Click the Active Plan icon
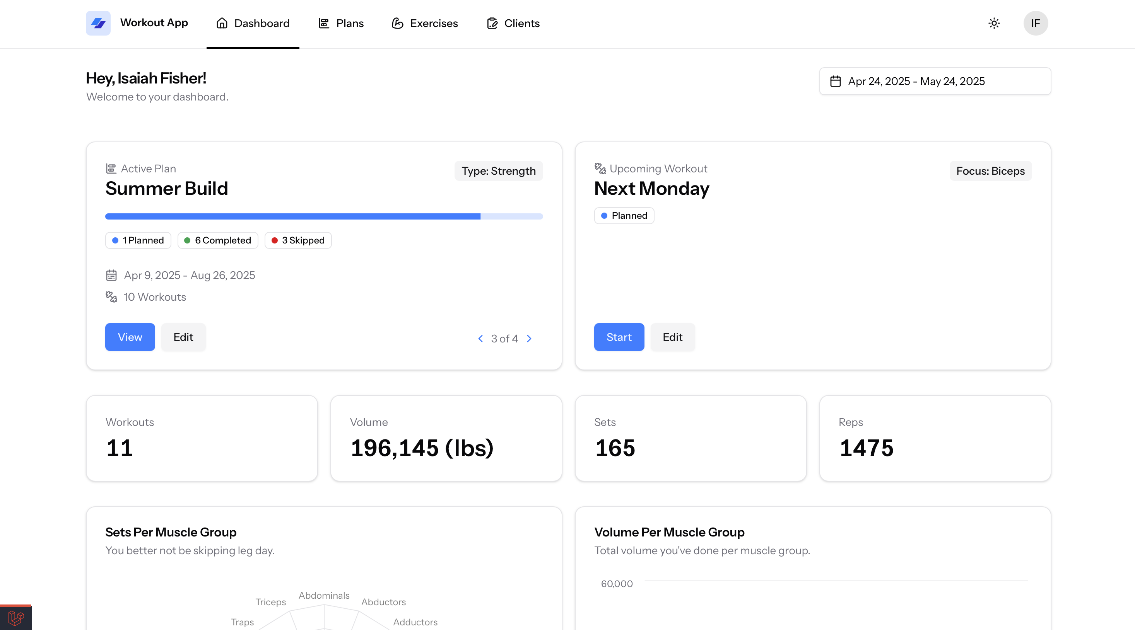1135x630 pixels. 111,169
